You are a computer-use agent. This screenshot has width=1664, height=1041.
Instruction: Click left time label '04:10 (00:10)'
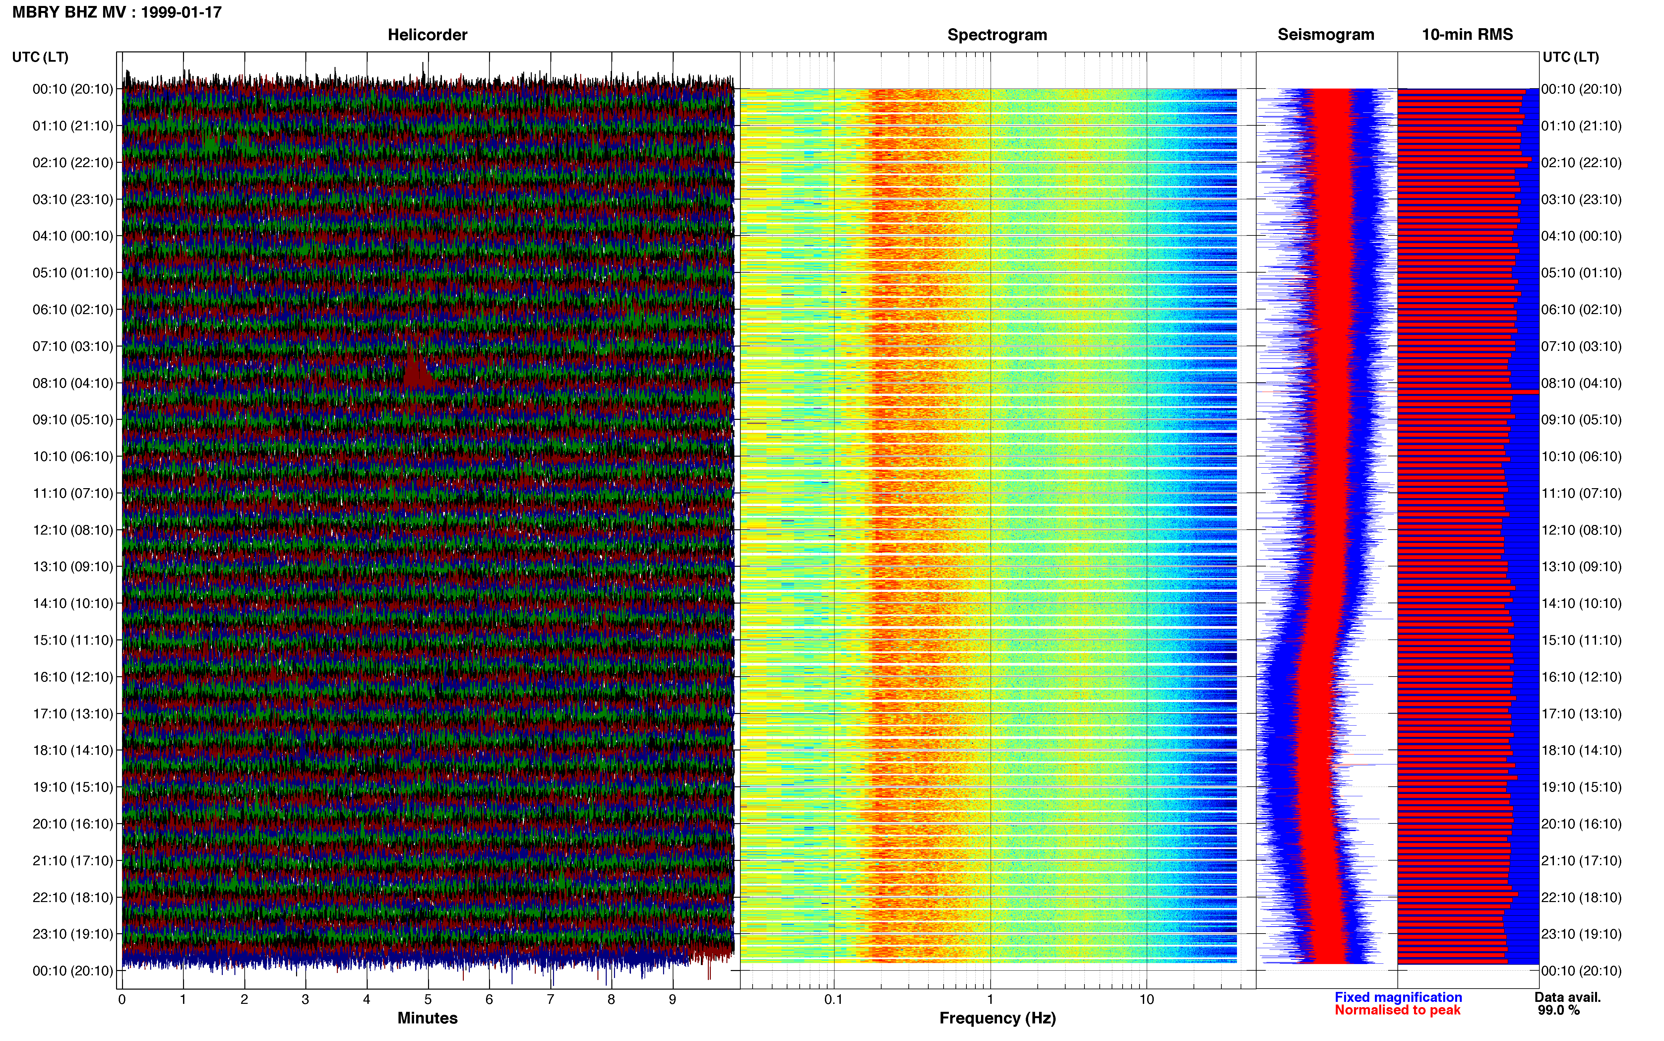73,236
